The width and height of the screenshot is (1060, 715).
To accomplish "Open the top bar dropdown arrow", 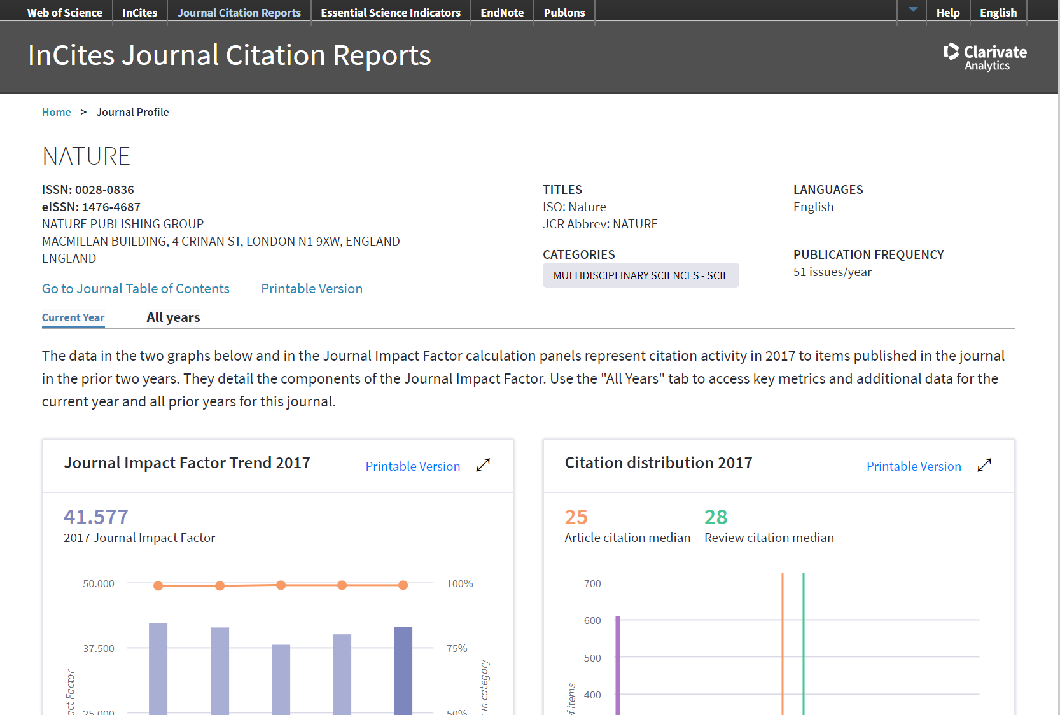I will (913, 10).
